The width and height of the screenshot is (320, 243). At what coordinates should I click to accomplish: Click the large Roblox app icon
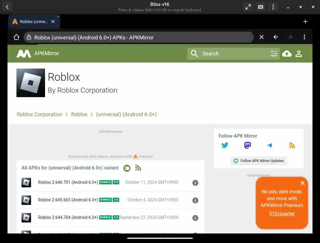tap(31, 83)
